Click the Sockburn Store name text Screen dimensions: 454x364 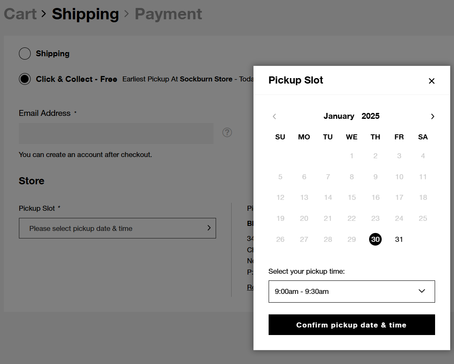click(206, 79)
